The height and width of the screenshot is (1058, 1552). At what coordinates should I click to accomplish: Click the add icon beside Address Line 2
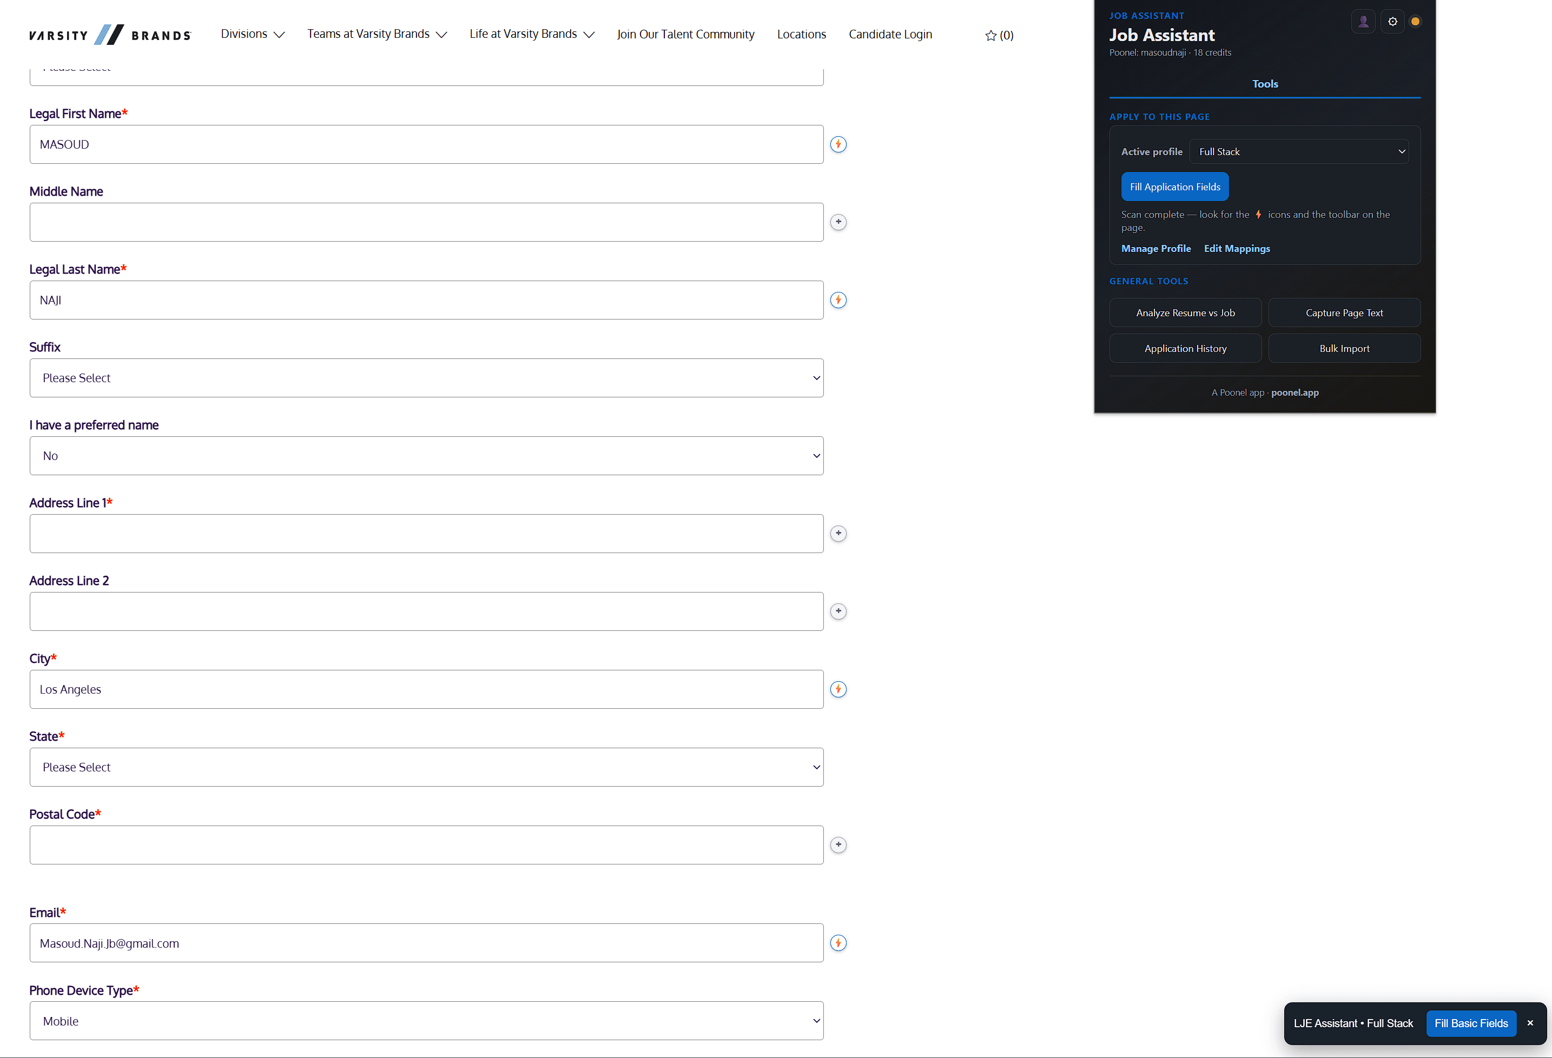[x=838, y=611]
